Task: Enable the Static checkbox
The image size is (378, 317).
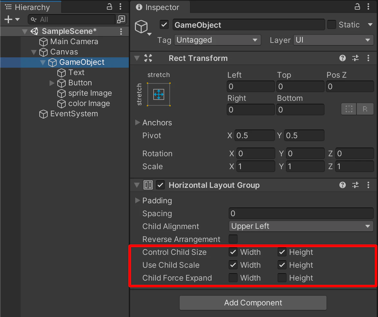Action: click(331, 24)
